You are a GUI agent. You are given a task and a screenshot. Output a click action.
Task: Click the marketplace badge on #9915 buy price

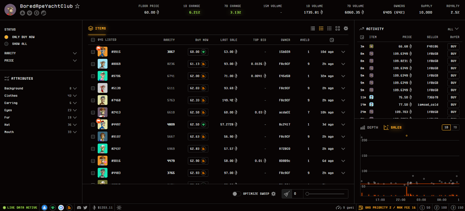(203, 52)
